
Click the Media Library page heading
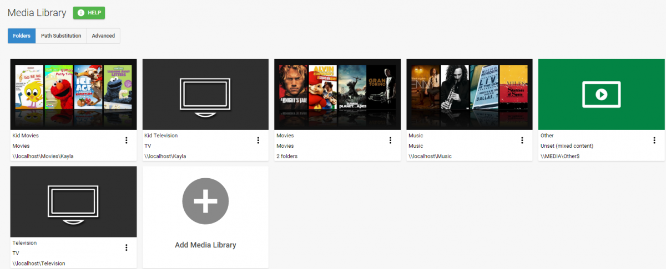pyautogui.click(x=37, y=13)
